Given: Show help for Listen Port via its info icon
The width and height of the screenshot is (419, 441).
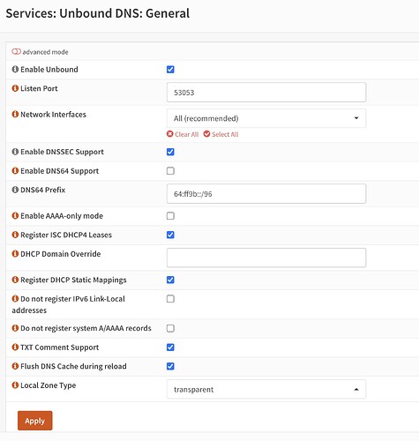Looking at the screenshot, I should [15, 88].
